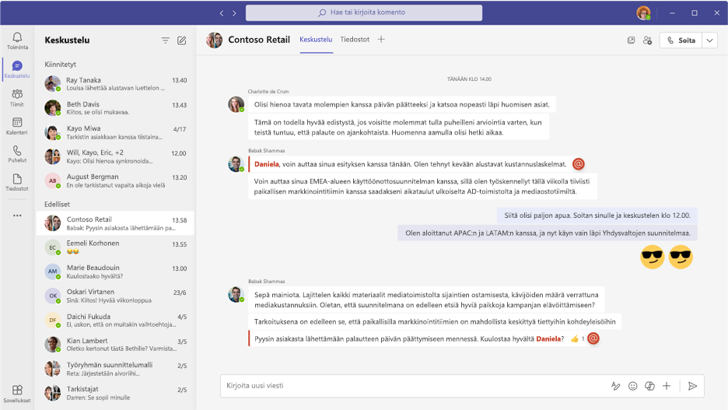Open the emoji picker icon

[x=633, y=386]
